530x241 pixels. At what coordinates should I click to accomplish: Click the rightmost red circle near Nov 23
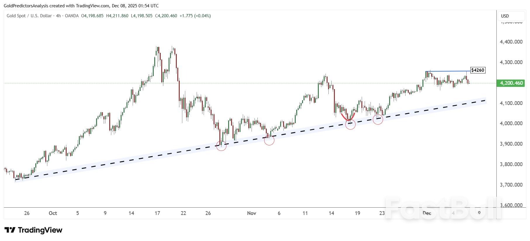click(x=378, y=119)
